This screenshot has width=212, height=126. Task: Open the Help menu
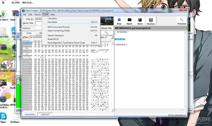[53, 15]
